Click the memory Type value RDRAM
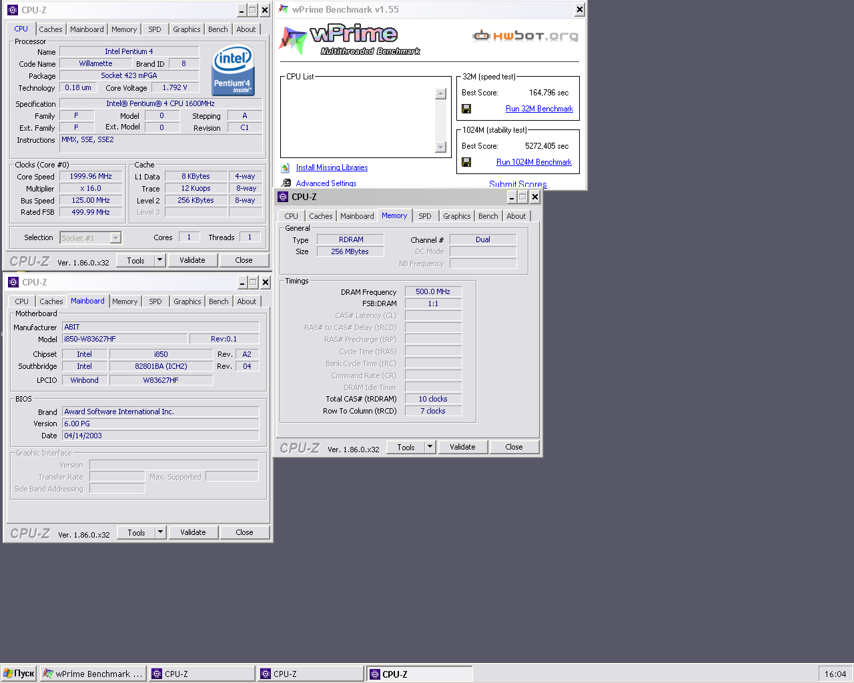Viewport: 854px width, 683px height. 351,239
